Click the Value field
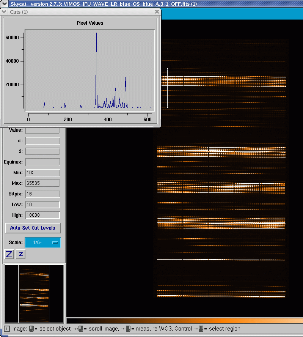This screenshot has height=337, width=303. pos(42,131)
